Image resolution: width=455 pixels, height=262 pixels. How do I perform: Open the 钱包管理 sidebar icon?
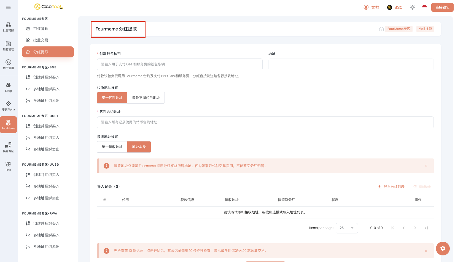pos(9,46)
